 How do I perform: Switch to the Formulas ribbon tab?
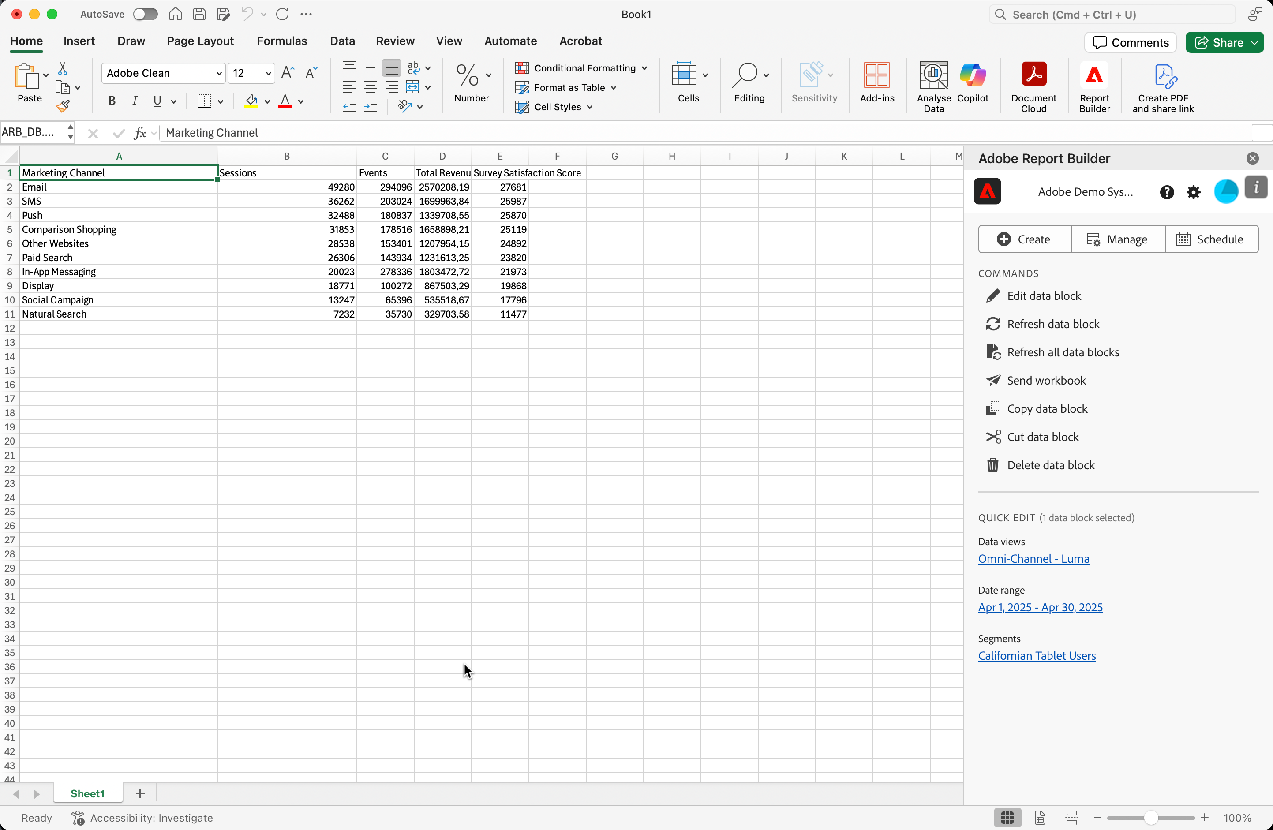click(281, 41)
